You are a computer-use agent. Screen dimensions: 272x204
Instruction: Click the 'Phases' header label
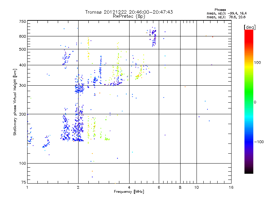tap(220, 10)
